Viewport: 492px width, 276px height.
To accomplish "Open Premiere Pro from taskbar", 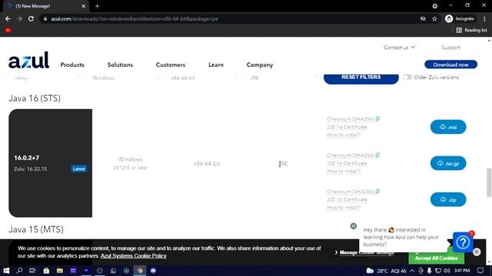I will tap(86, 271).
